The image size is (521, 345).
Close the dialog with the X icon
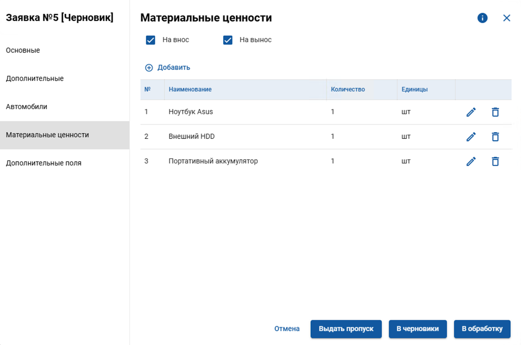(x=507, y=18)
